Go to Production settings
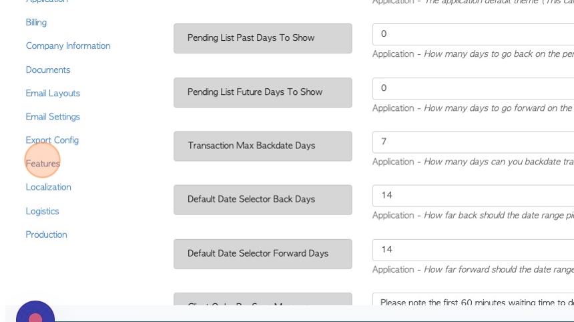This screenshot has width=574, height=322. pyautogui.click(x=46, y=234)
